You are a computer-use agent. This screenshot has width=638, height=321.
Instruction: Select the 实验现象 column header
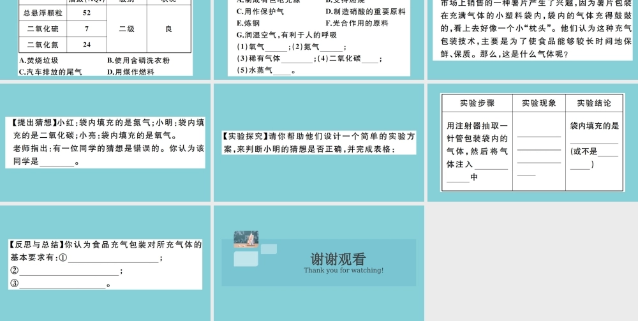(539, 103)
